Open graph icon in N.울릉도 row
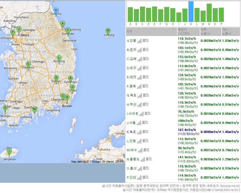 (x=143, y=159)
